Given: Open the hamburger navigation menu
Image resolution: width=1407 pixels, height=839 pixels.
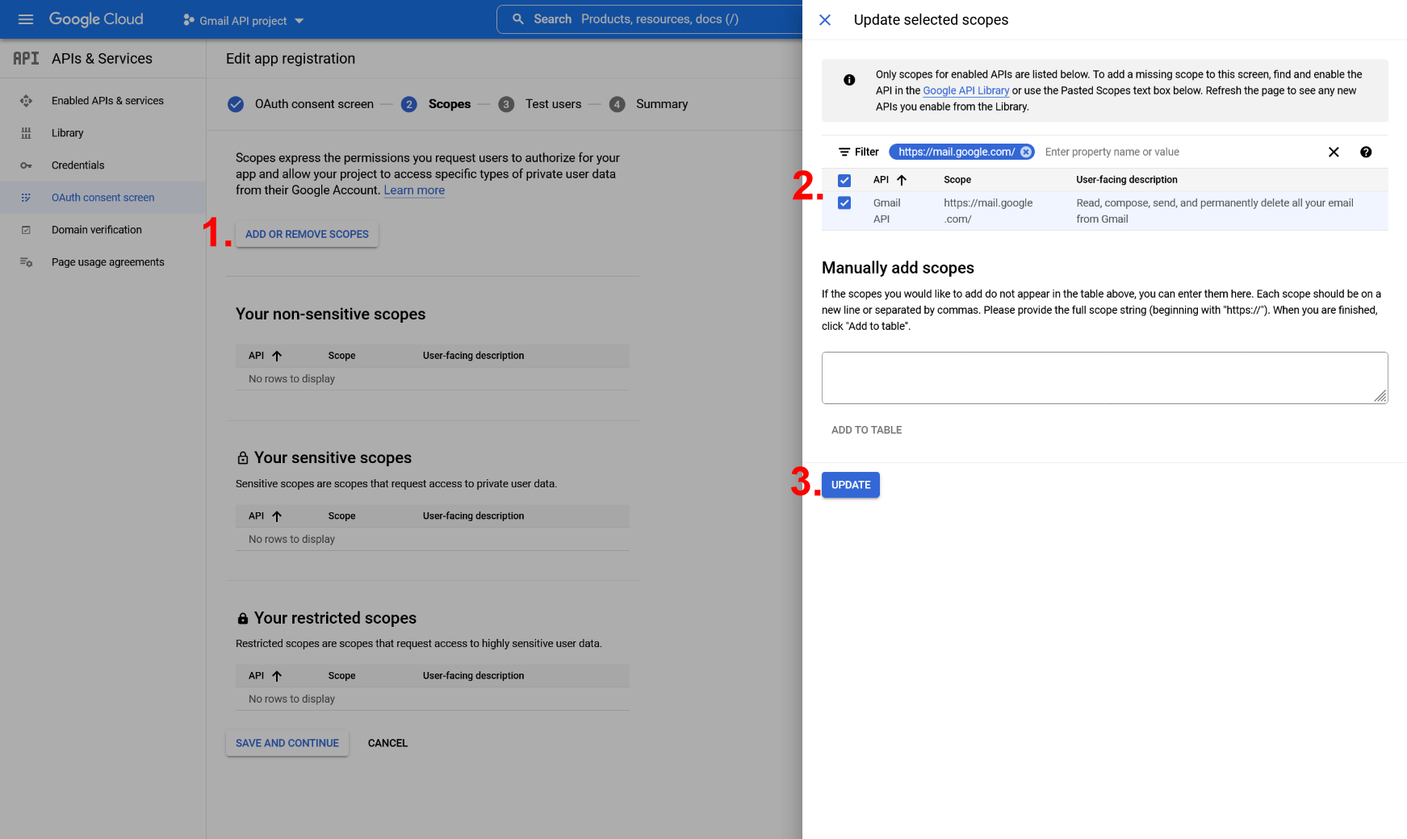Looking at the screenshot, I should [x=26, y=19].
